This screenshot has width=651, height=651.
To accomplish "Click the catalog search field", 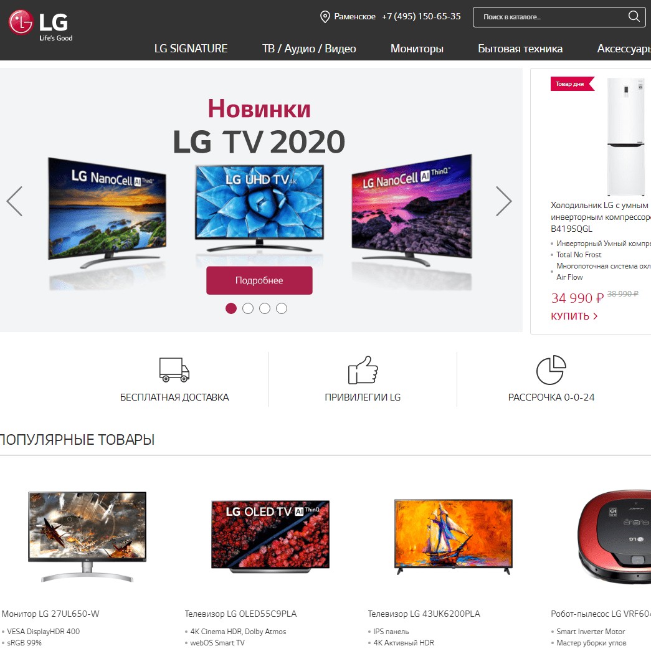I will (x=552, y=17).
